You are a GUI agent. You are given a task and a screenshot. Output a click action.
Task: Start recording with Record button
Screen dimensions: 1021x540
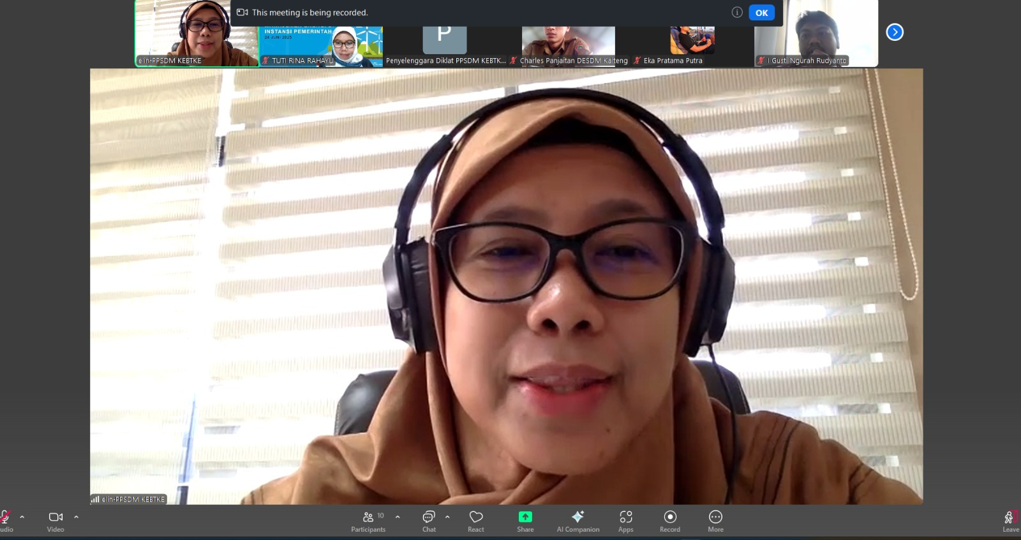pyautogui.click(x=670, y=521)
